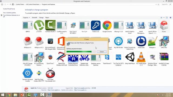The image size is (173, 97).
Task: Select the My WiFi Router icon
Action: pyautogui.click(x=118, y=41)
